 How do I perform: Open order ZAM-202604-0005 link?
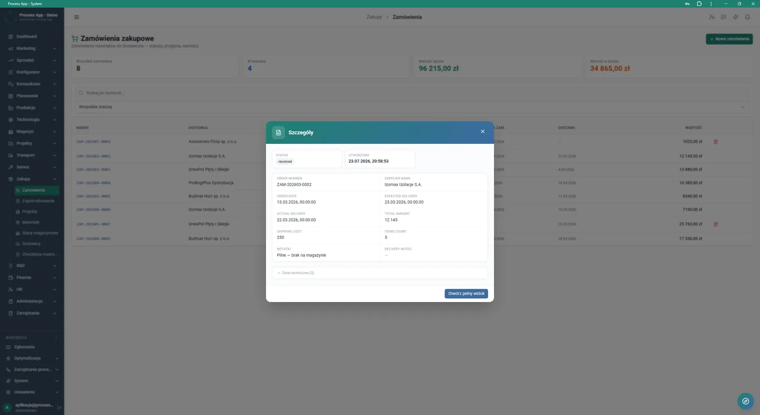tap(94, 239)
